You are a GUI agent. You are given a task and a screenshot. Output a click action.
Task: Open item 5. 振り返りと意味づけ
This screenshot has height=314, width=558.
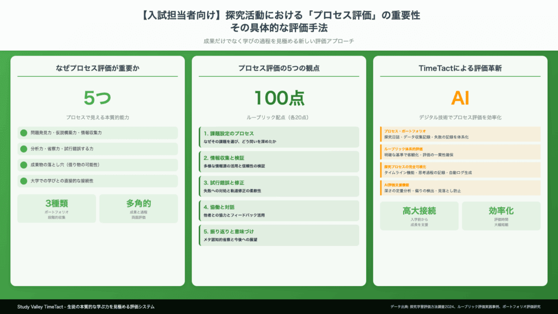pyautogui.click(x=278, y=235)
